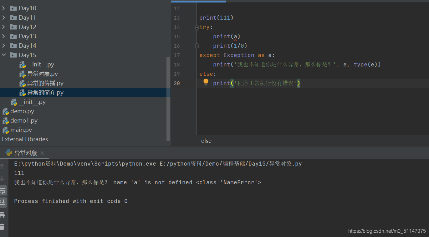Click the string '程序正常执行没有错误' on line 20
The width and height of the screenshot is (429, 237).
tap(265, 83)
